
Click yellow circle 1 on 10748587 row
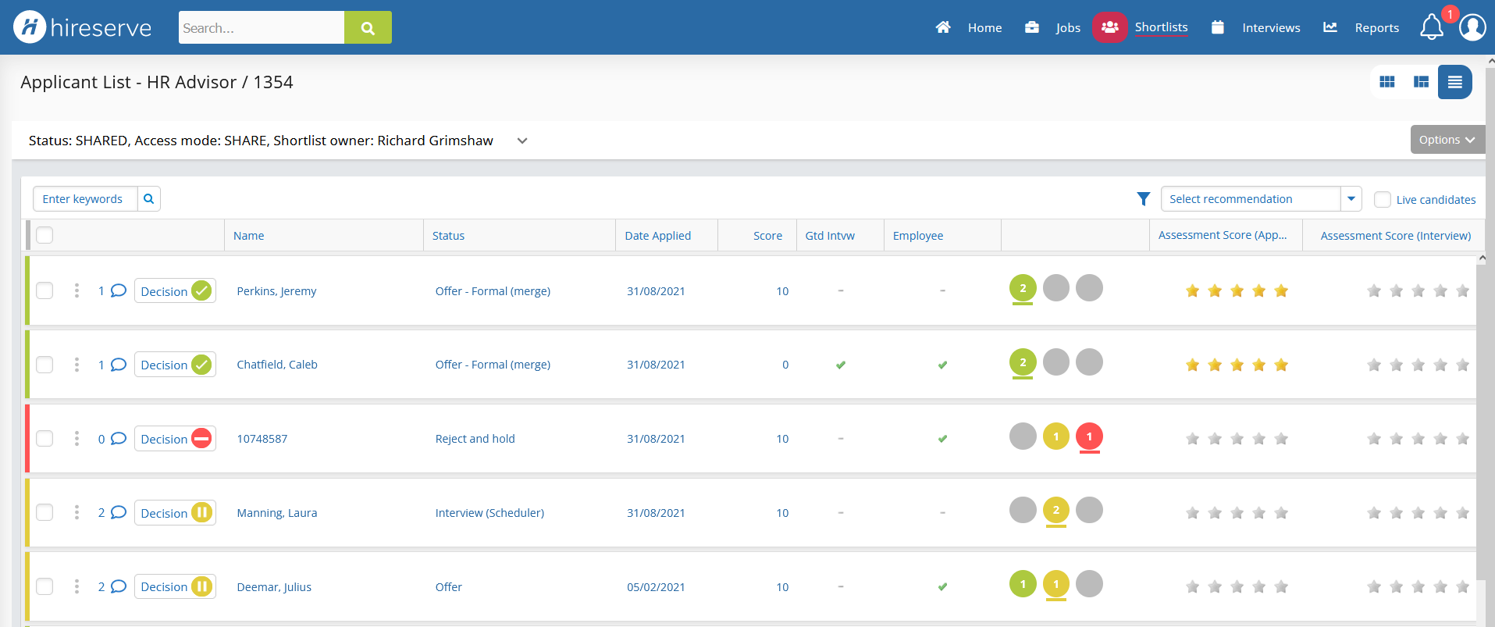(1056, 436)
